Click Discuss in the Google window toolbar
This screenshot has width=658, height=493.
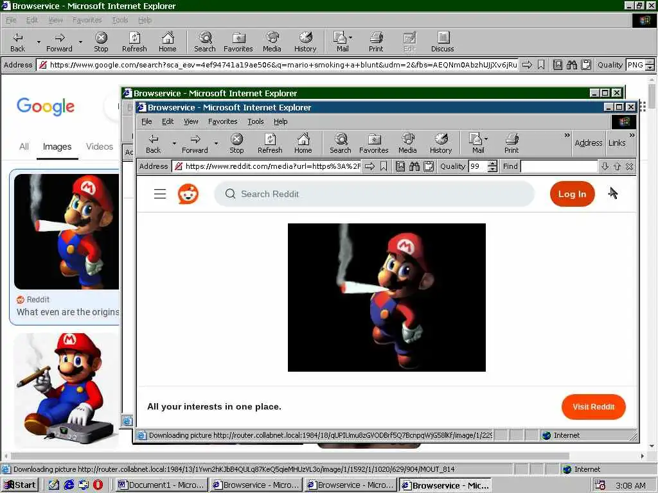[442, 42]
